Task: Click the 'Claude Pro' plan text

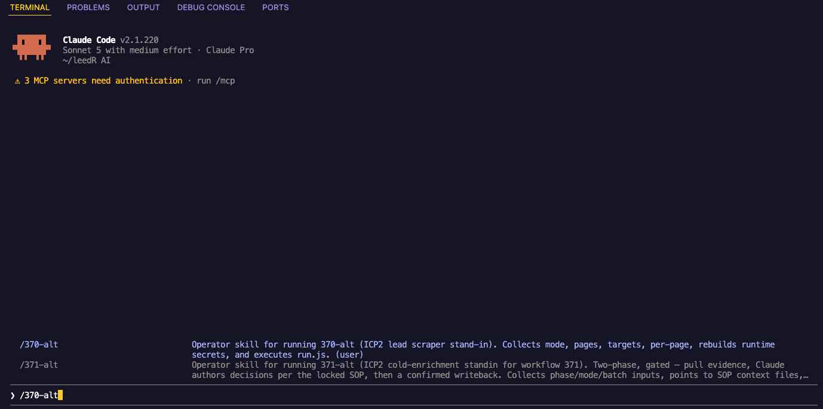Action: [230, 50]
